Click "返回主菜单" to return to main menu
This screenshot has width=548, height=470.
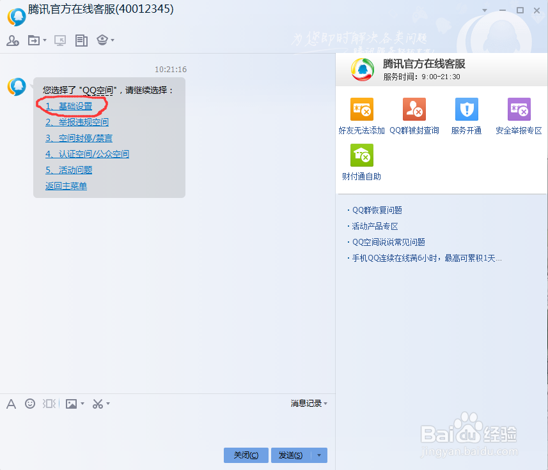pos(66,186)
